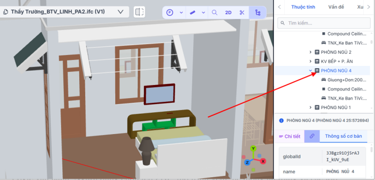This screenshot has height=180, width=375.
Task: Open the projection mode (P) tool
Action: (170, 13)
